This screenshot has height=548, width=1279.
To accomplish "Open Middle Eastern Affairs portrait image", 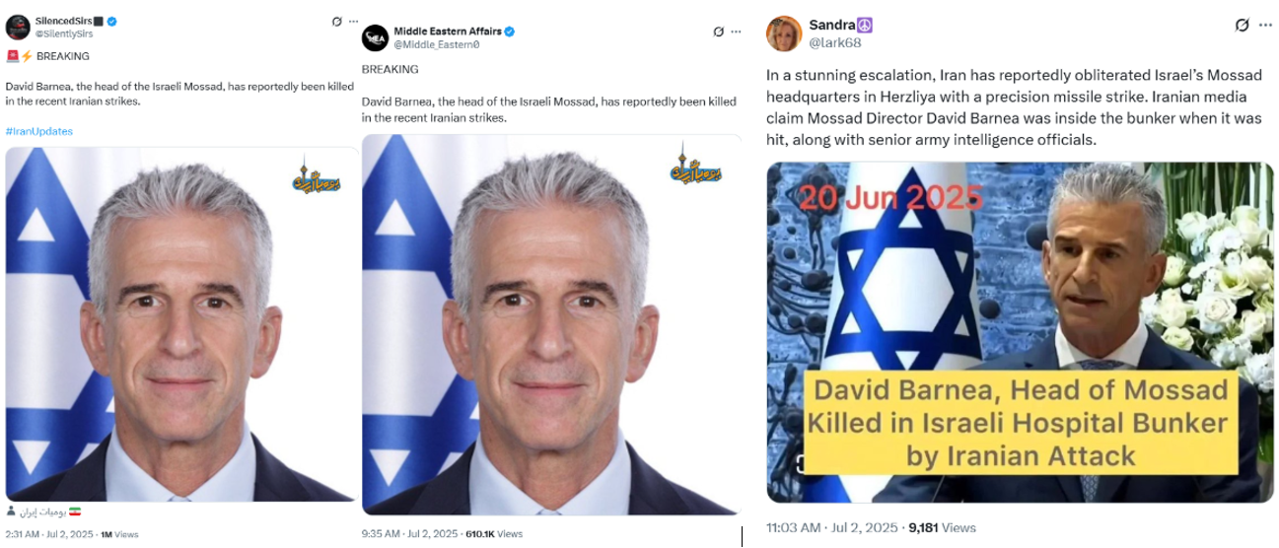I will coord(551,324).
